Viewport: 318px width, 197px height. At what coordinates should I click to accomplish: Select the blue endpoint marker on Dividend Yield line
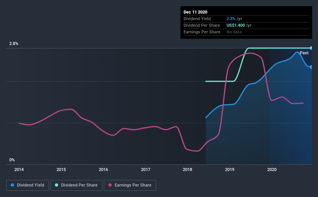coord(311,67)
